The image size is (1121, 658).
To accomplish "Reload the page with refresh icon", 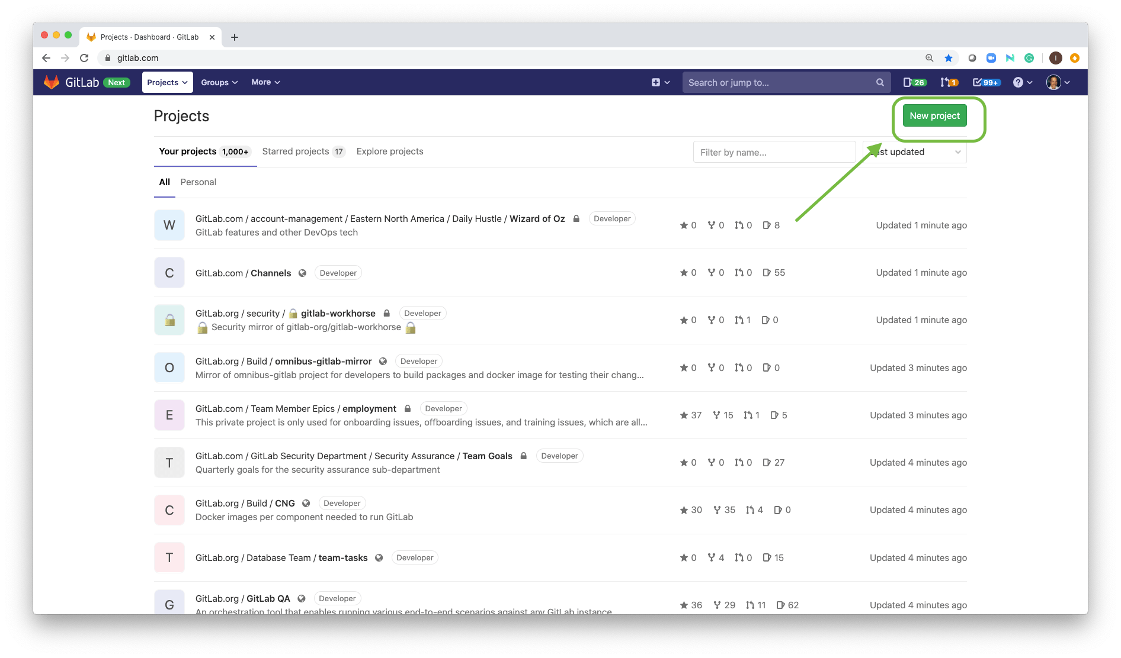I will 84,58.
